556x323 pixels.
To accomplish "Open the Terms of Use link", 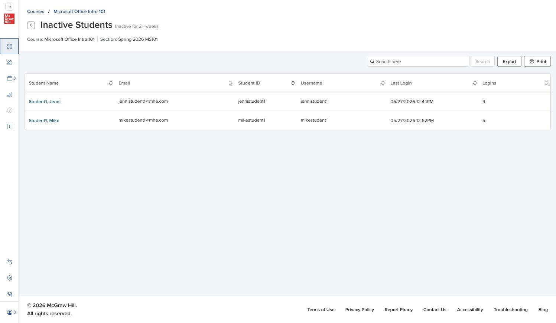I will (x=321, y=310).
